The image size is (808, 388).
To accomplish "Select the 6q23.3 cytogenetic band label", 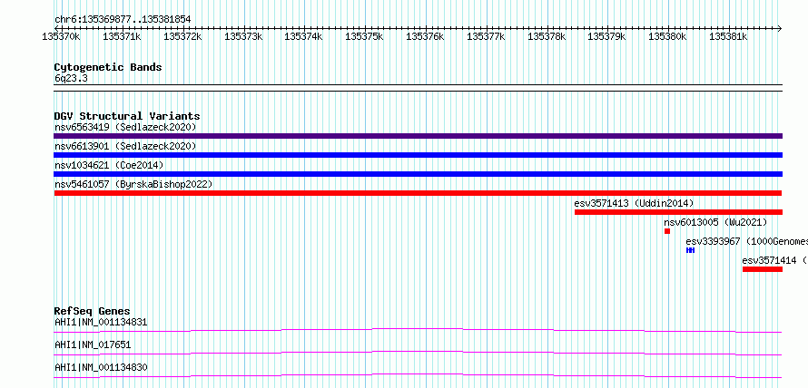I will coord(71,78).
